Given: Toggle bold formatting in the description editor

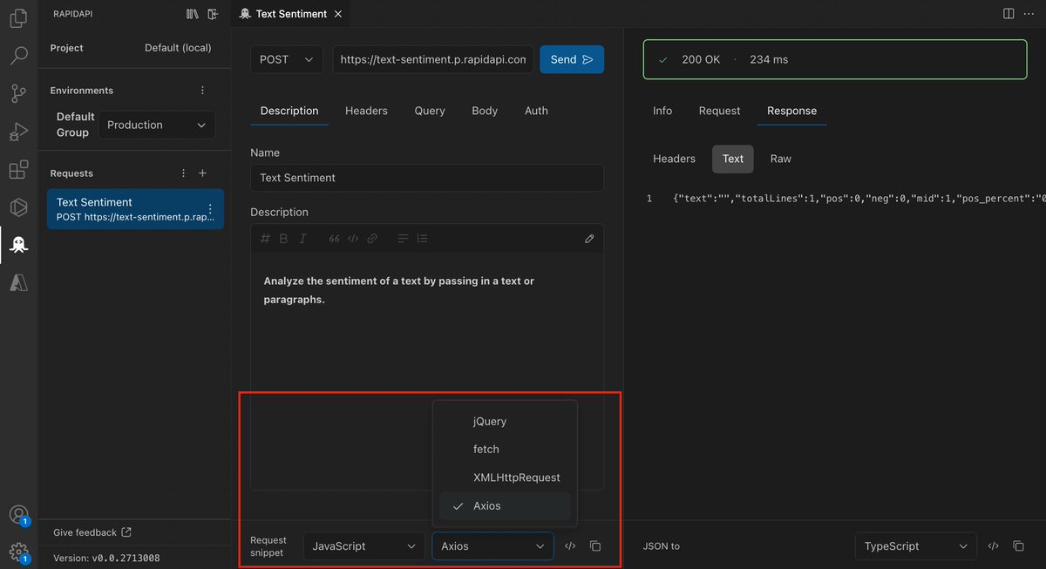Looking at the screenshot, I should pyautogui.click(x=282, y=238).
